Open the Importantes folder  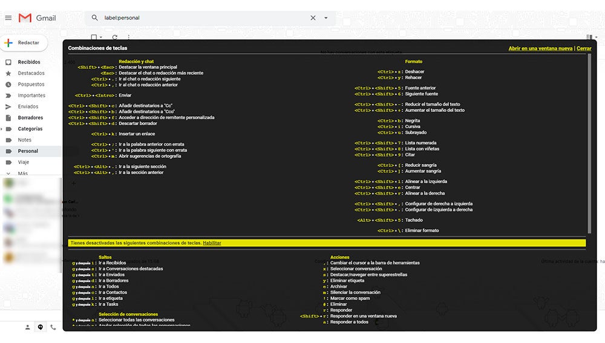pos(31,96)
